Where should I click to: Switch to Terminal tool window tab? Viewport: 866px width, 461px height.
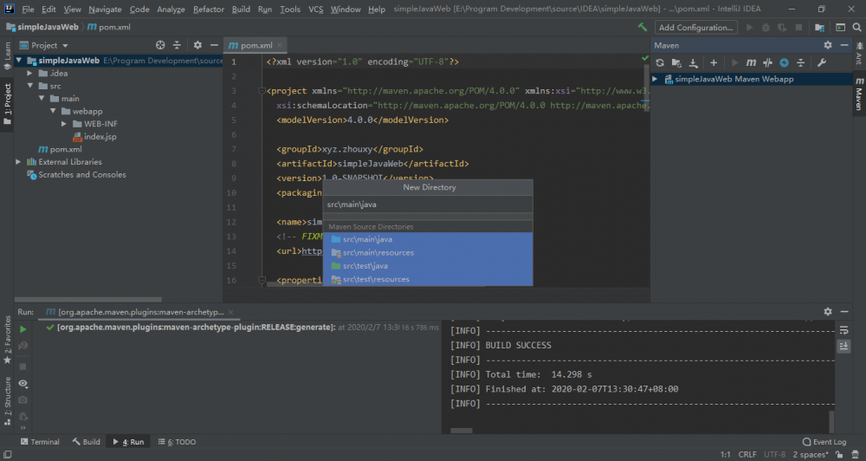point(40,442)
